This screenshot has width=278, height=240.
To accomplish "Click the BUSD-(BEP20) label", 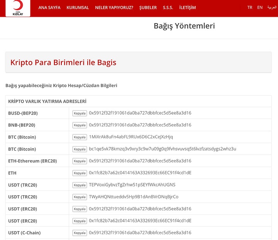I will (x=23, y=113).
